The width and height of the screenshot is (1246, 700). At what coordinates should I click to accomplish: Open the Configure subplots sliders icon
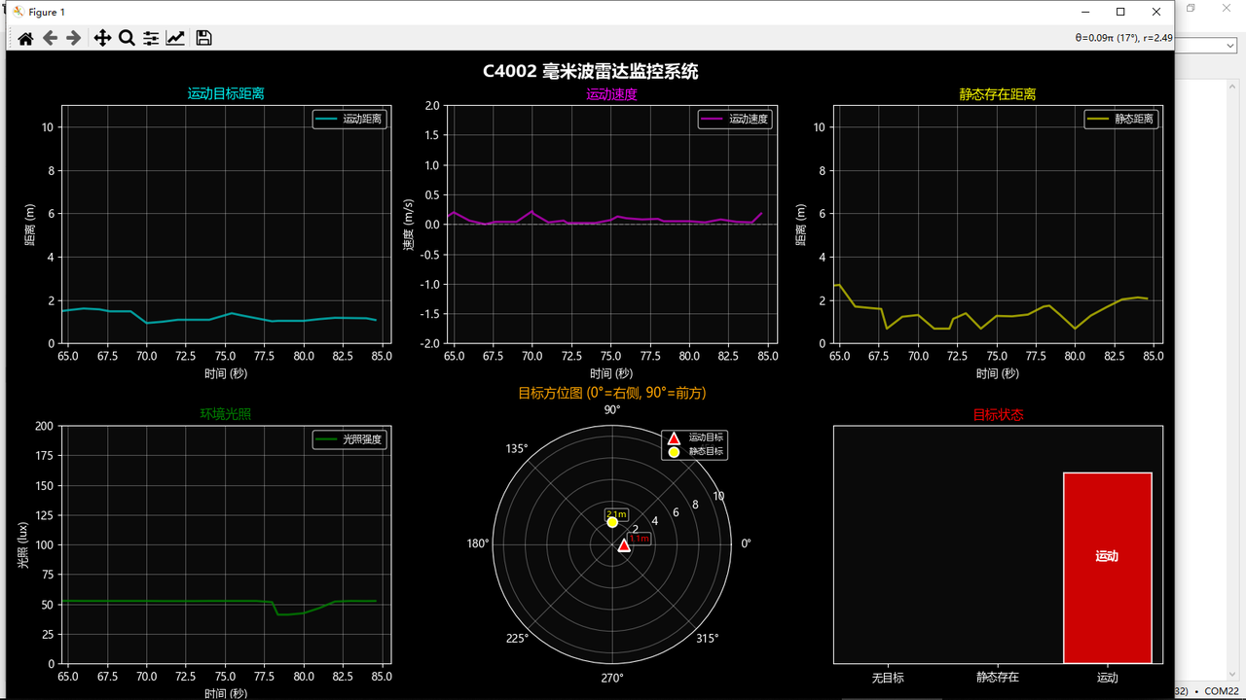[x=151, y=38]
